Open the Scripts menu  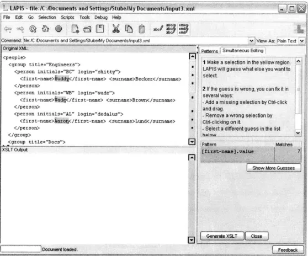67,17
